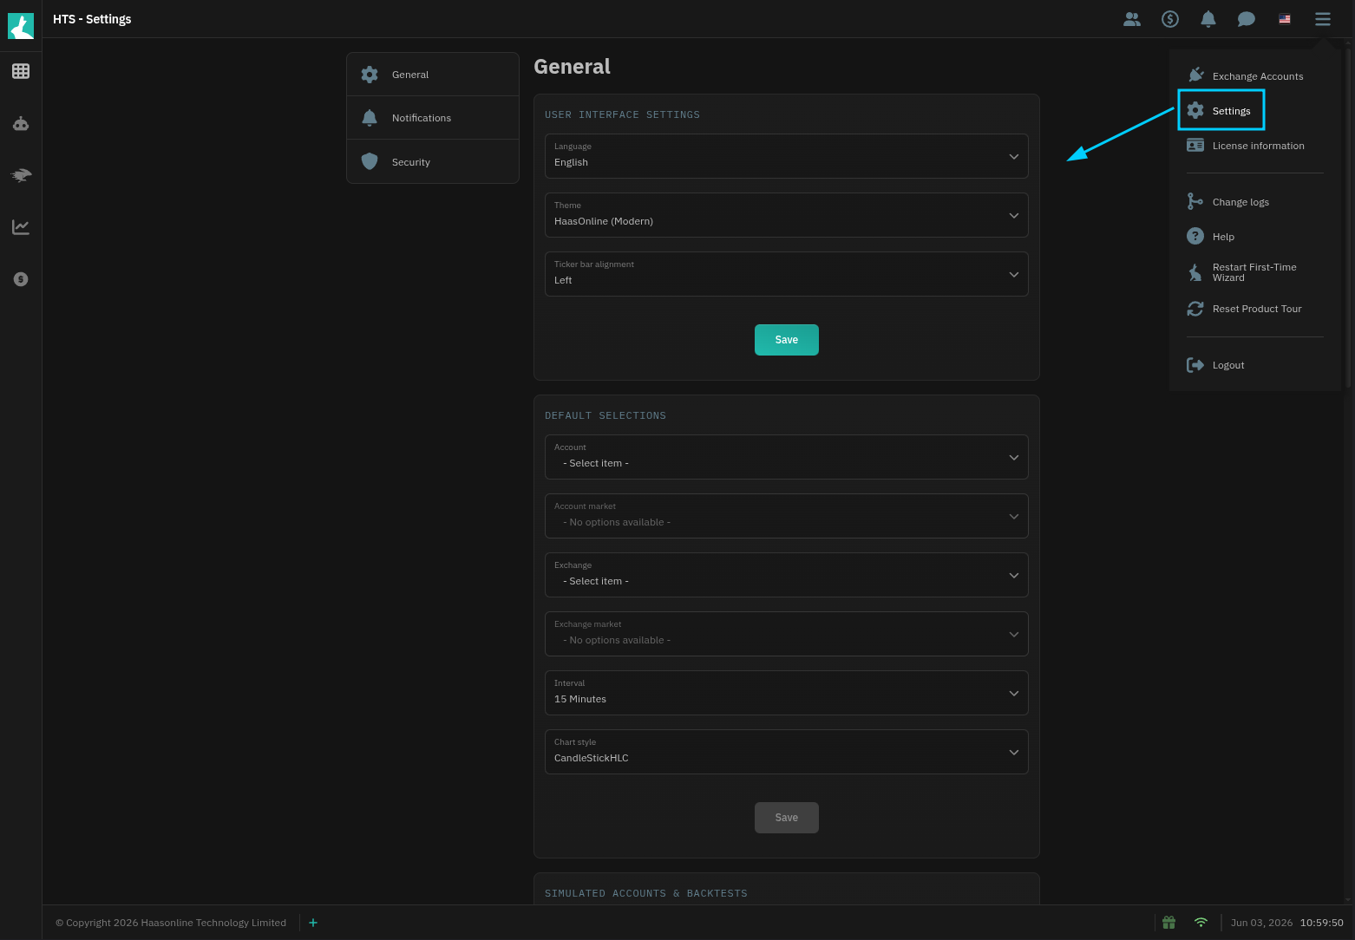This screenshot has width=1355, height=940.
Task: Click the Jun 03, 2026 date
Action: click(1262, 923)
